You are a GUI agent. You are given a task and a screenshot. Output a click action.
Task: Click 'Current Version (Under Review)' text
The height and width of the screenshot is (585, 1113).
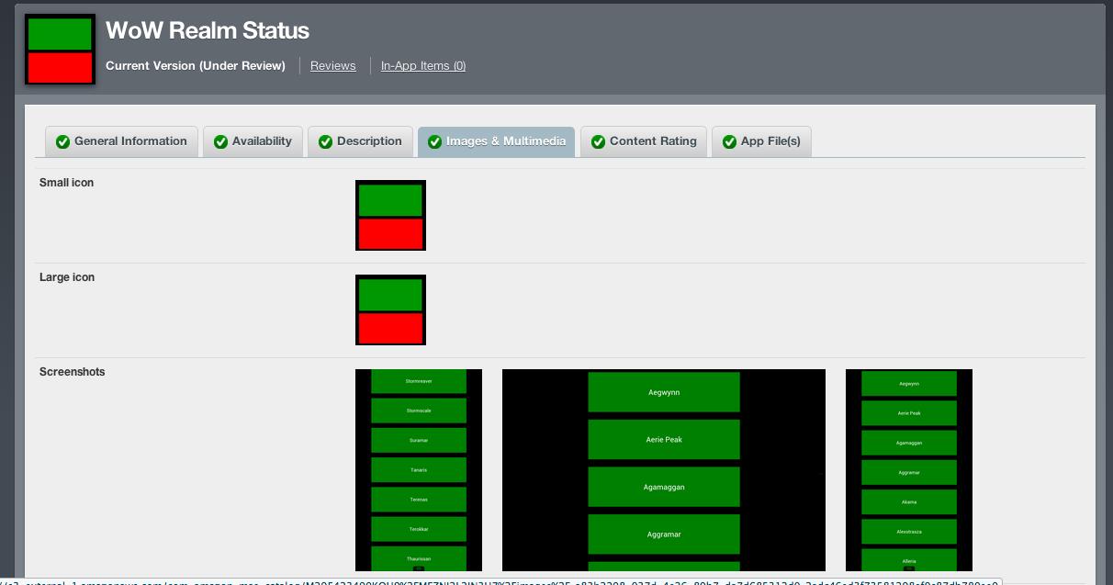(196, 65)
